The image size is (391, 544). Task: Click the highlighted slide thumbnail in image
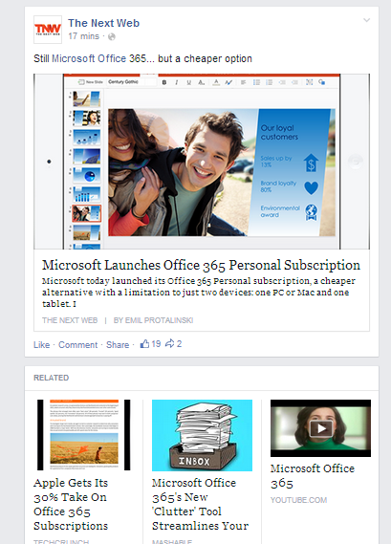point(86,213)
